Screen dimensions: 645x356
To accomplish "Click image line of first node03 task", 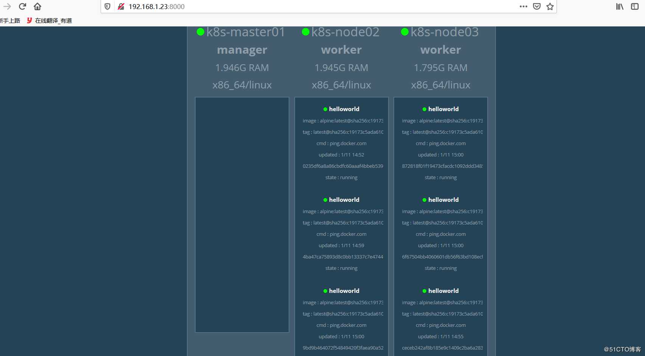I will (x=442, y=121).
